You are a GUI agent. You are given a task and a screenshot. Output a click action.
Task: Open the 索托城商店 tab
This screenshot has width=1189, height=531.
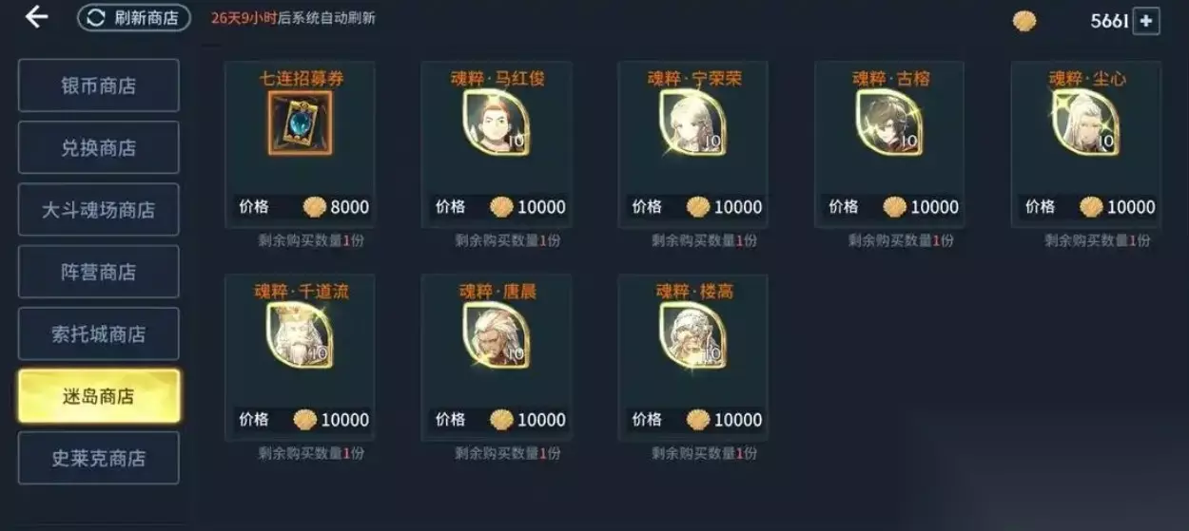(99, 334)
